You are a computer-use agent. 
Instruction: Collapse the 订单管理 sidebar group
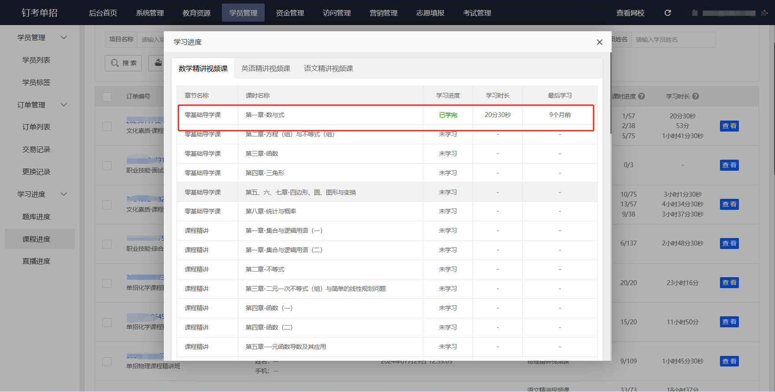coord(64,105)
